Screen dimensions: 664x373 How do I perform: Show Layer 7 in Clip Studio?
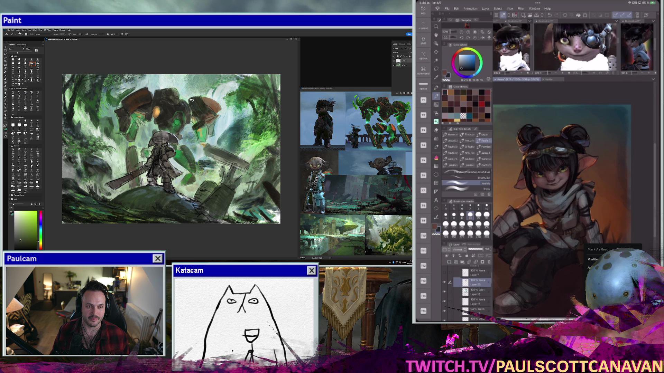click(444, 272)
